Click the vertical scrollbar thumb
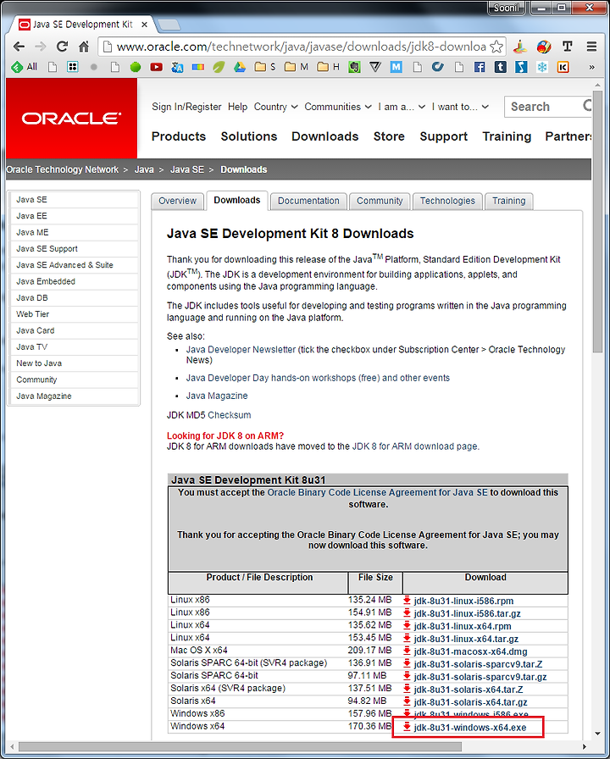This screenshot has width=610, height=759. [598, 220]
